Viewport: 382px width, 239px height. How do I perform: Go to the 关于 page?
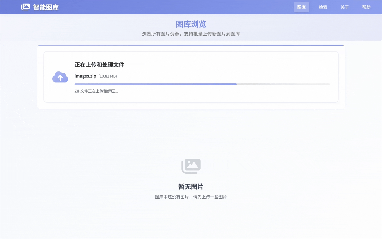(345, 7)
